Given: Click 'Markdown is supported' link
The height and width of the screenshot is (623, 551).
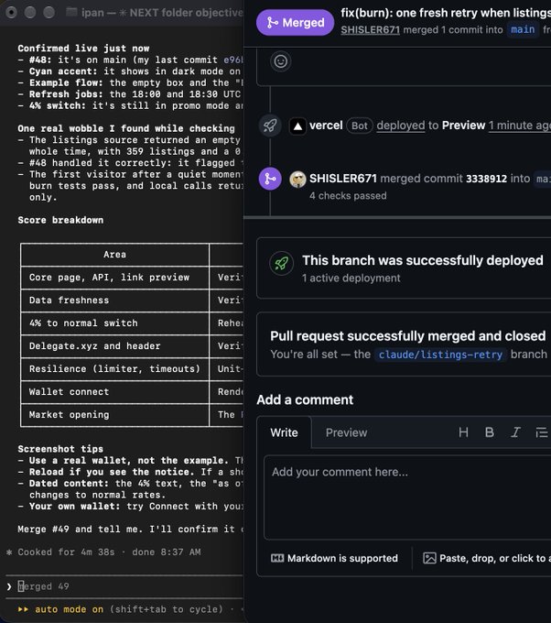Looking at the screenshot, I should (342, 558).
